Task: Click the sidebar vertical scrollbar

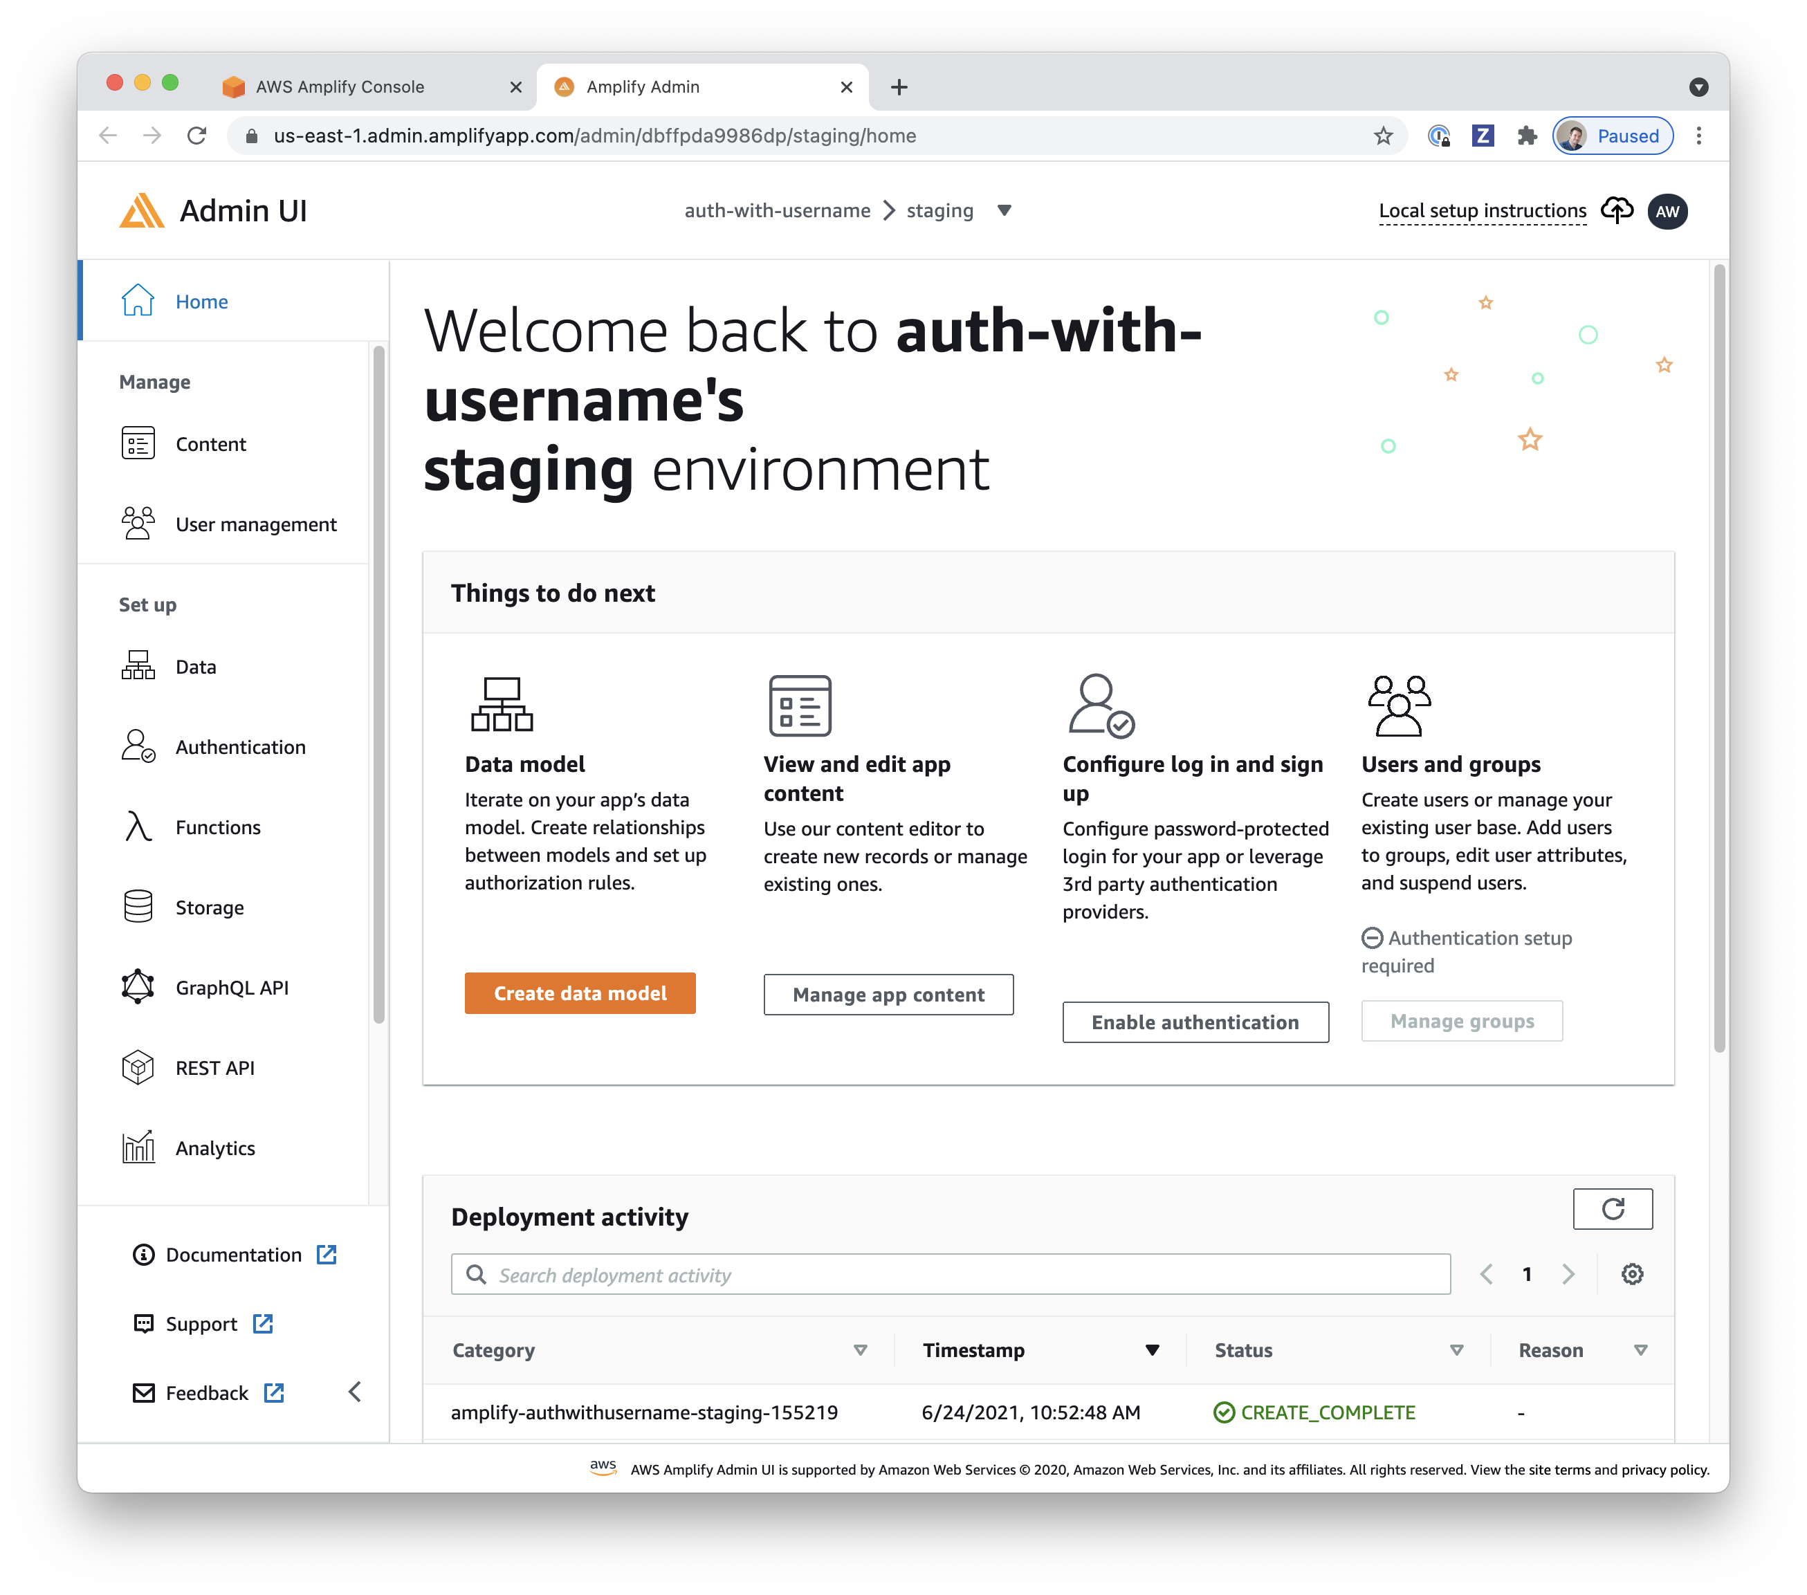Action: (378, 685)
